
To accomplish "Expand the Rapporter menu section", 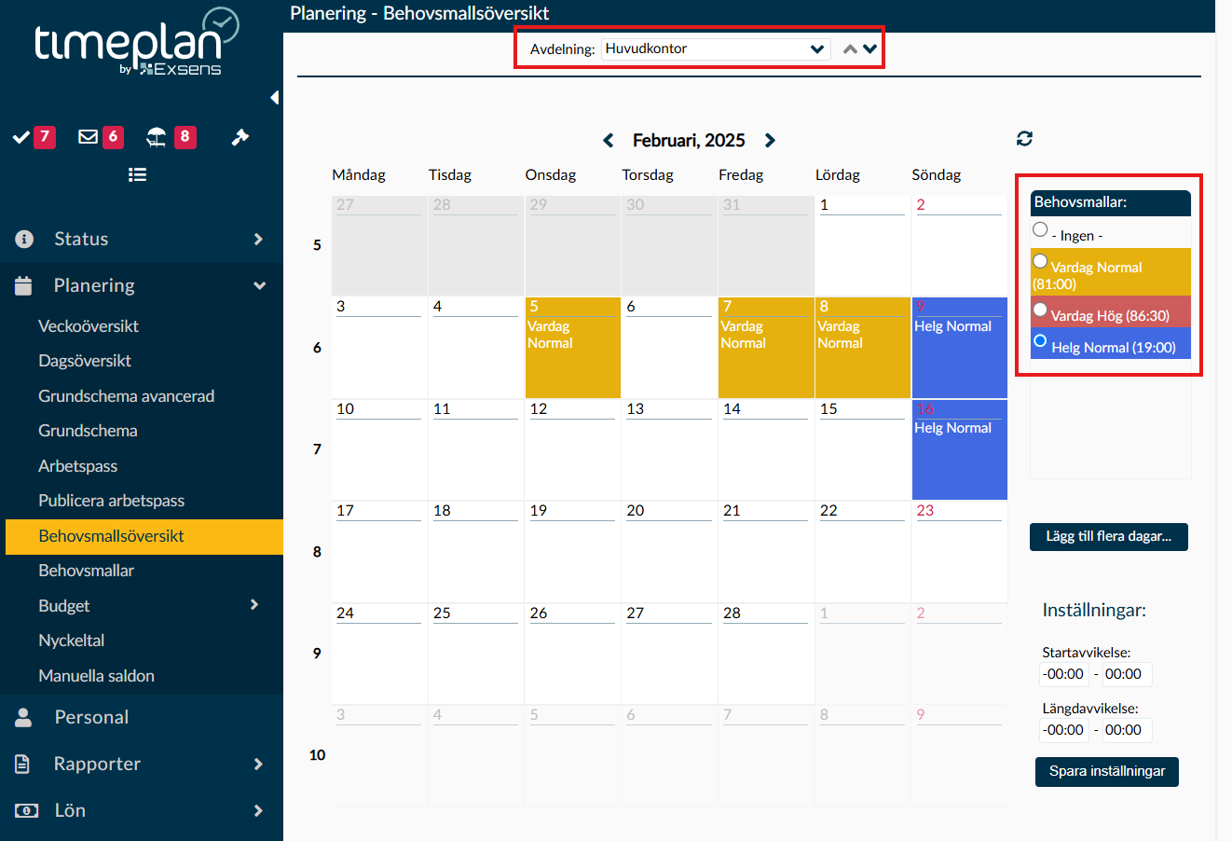I will (258, 765).
